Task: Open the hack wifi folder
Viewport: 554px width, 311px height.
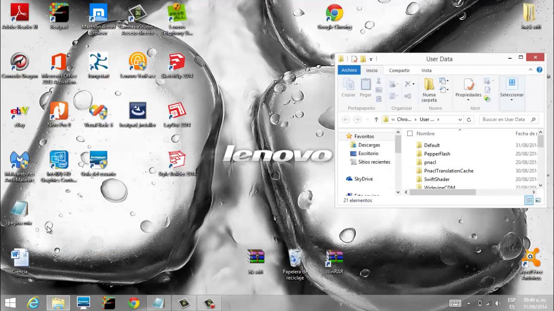Action: tap(531, 16)
